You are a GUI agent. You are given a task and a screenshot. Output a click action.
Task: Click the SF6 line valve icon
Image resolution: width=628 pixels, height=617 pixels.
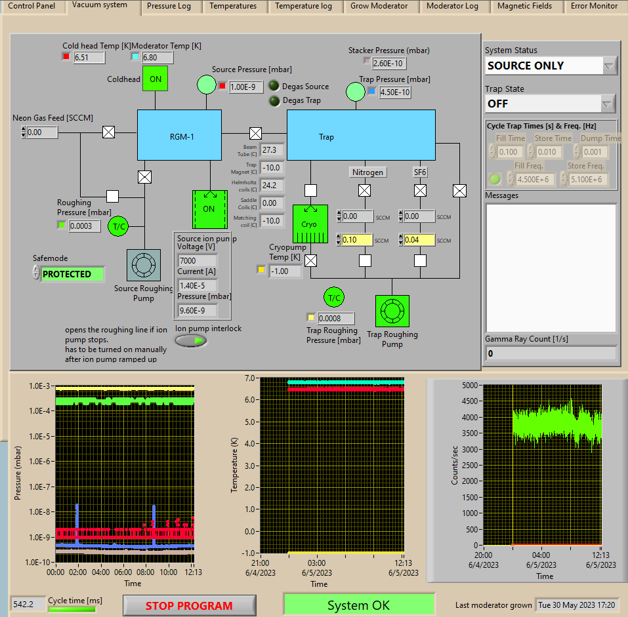[x=420, y=191]
